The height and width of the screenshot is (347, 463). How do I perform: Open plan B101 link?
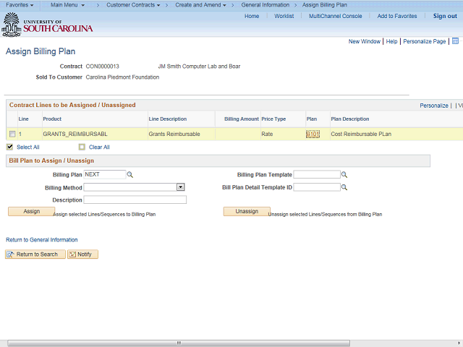pos(313,134)
